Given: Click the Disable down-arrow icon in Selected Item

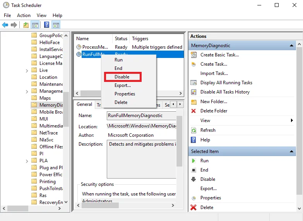Looking at the screenshot, I should [x=193, y=179].
